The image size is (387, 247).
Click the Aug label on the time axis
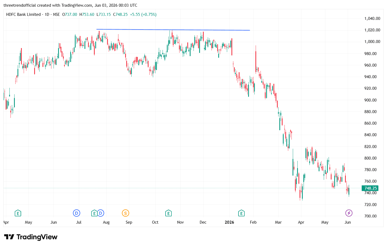106,222
